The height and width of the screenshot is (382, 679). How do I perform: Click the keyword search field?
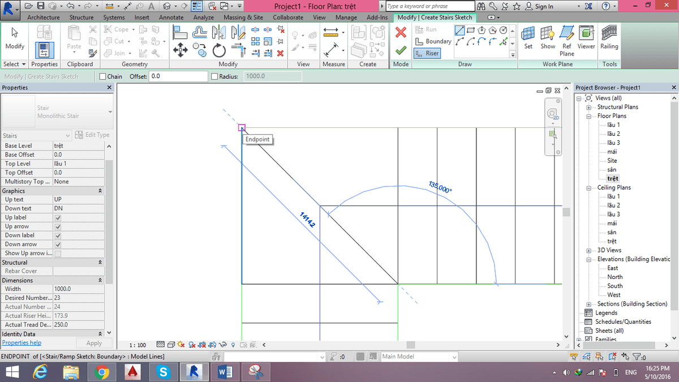(429, 6)
